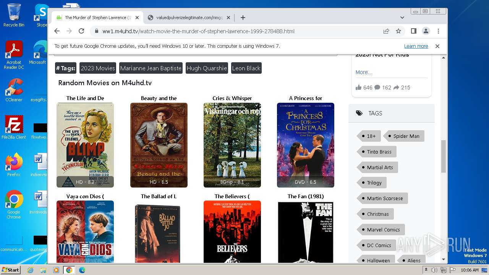
Task: Click the scrollbar down arrow
Action: (444, 260)
